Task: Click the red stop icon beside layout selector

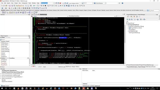Action: click(x=60, y=3)
